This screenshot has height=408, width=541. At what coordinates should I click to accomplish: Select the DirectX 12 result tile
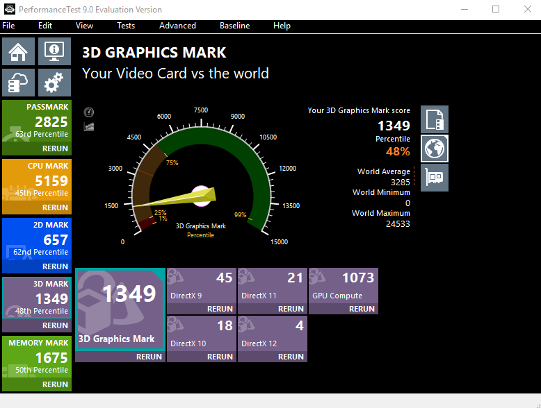click(273, 334)
